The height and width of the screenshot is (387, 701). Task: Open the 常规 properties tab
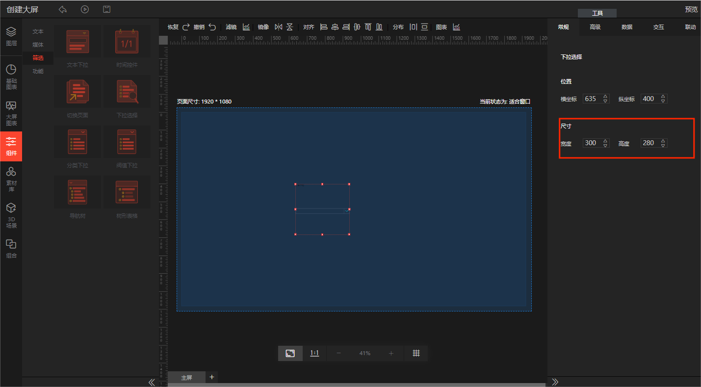563,27
